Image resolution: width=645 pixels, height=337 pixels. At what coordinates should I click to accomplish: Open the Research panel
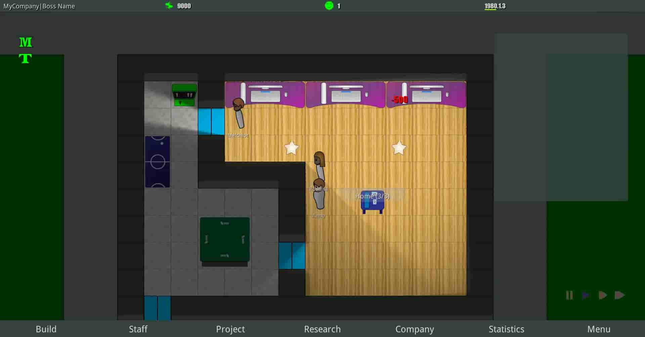[322, 329]
